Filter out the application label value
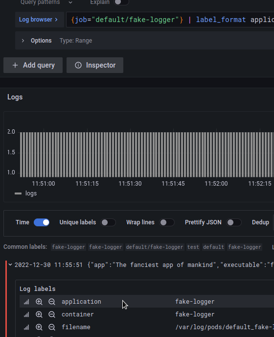Viewport: 274px width, 337px height. click(x=51, y=302)
